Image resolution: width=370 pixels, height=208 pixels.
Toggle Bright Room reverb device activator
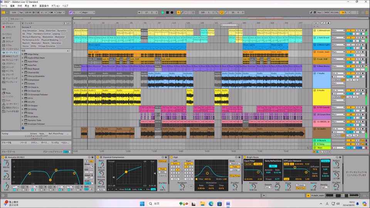245,157
